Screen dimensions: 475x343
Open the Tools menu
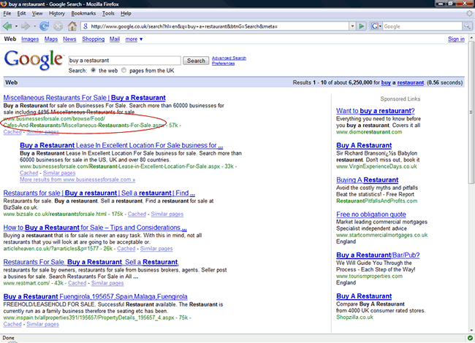pyautogui.click(x=108, y=13)
